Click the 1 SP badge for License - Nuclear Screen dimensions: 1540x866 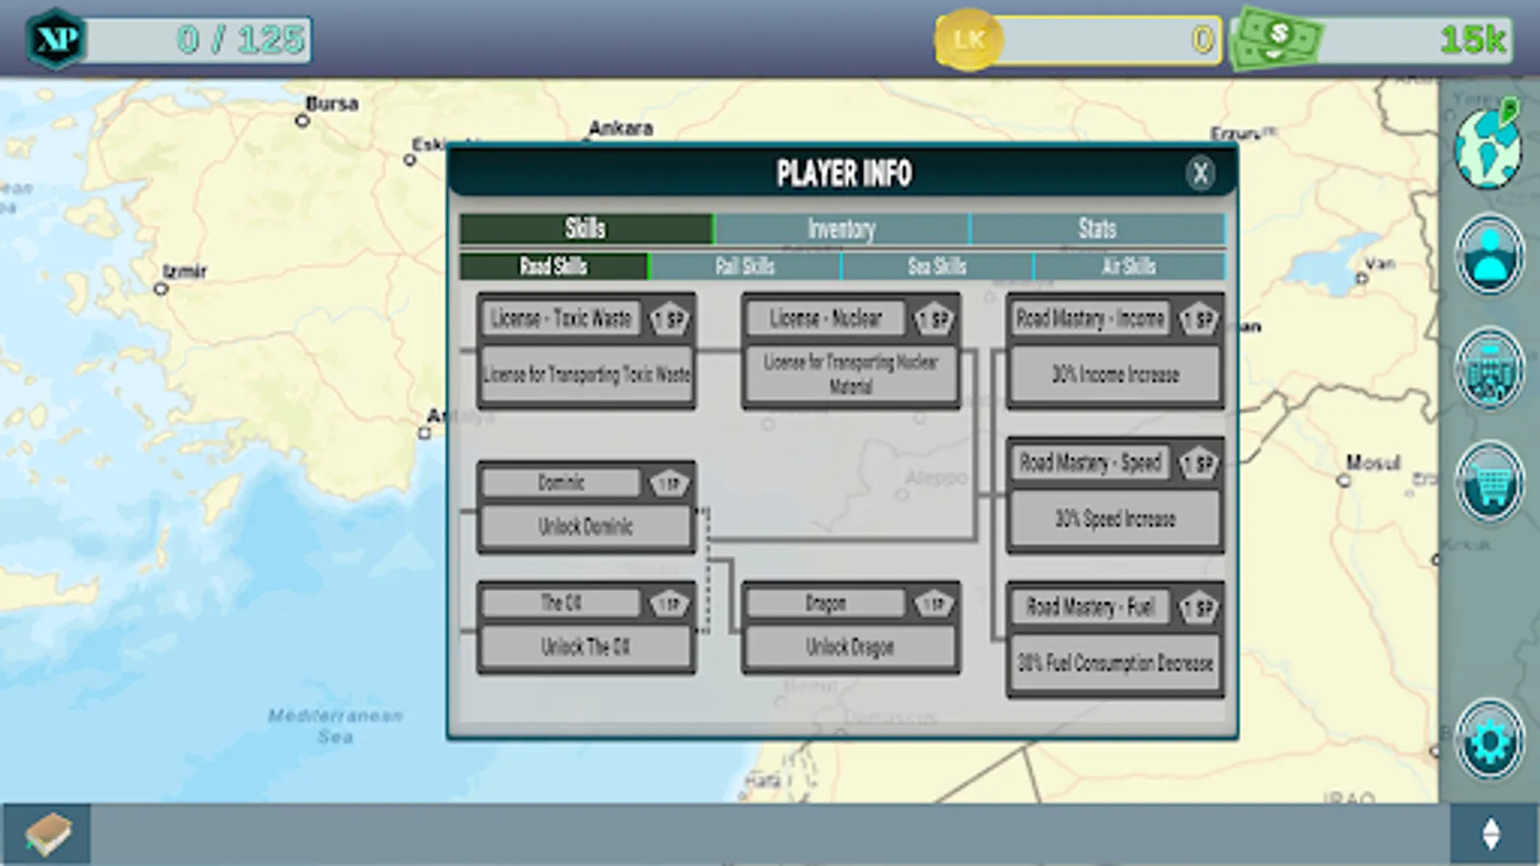[934, 319]
